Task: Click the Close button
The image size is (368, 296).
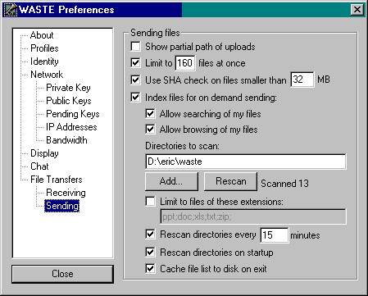Action: coord(62,274)
